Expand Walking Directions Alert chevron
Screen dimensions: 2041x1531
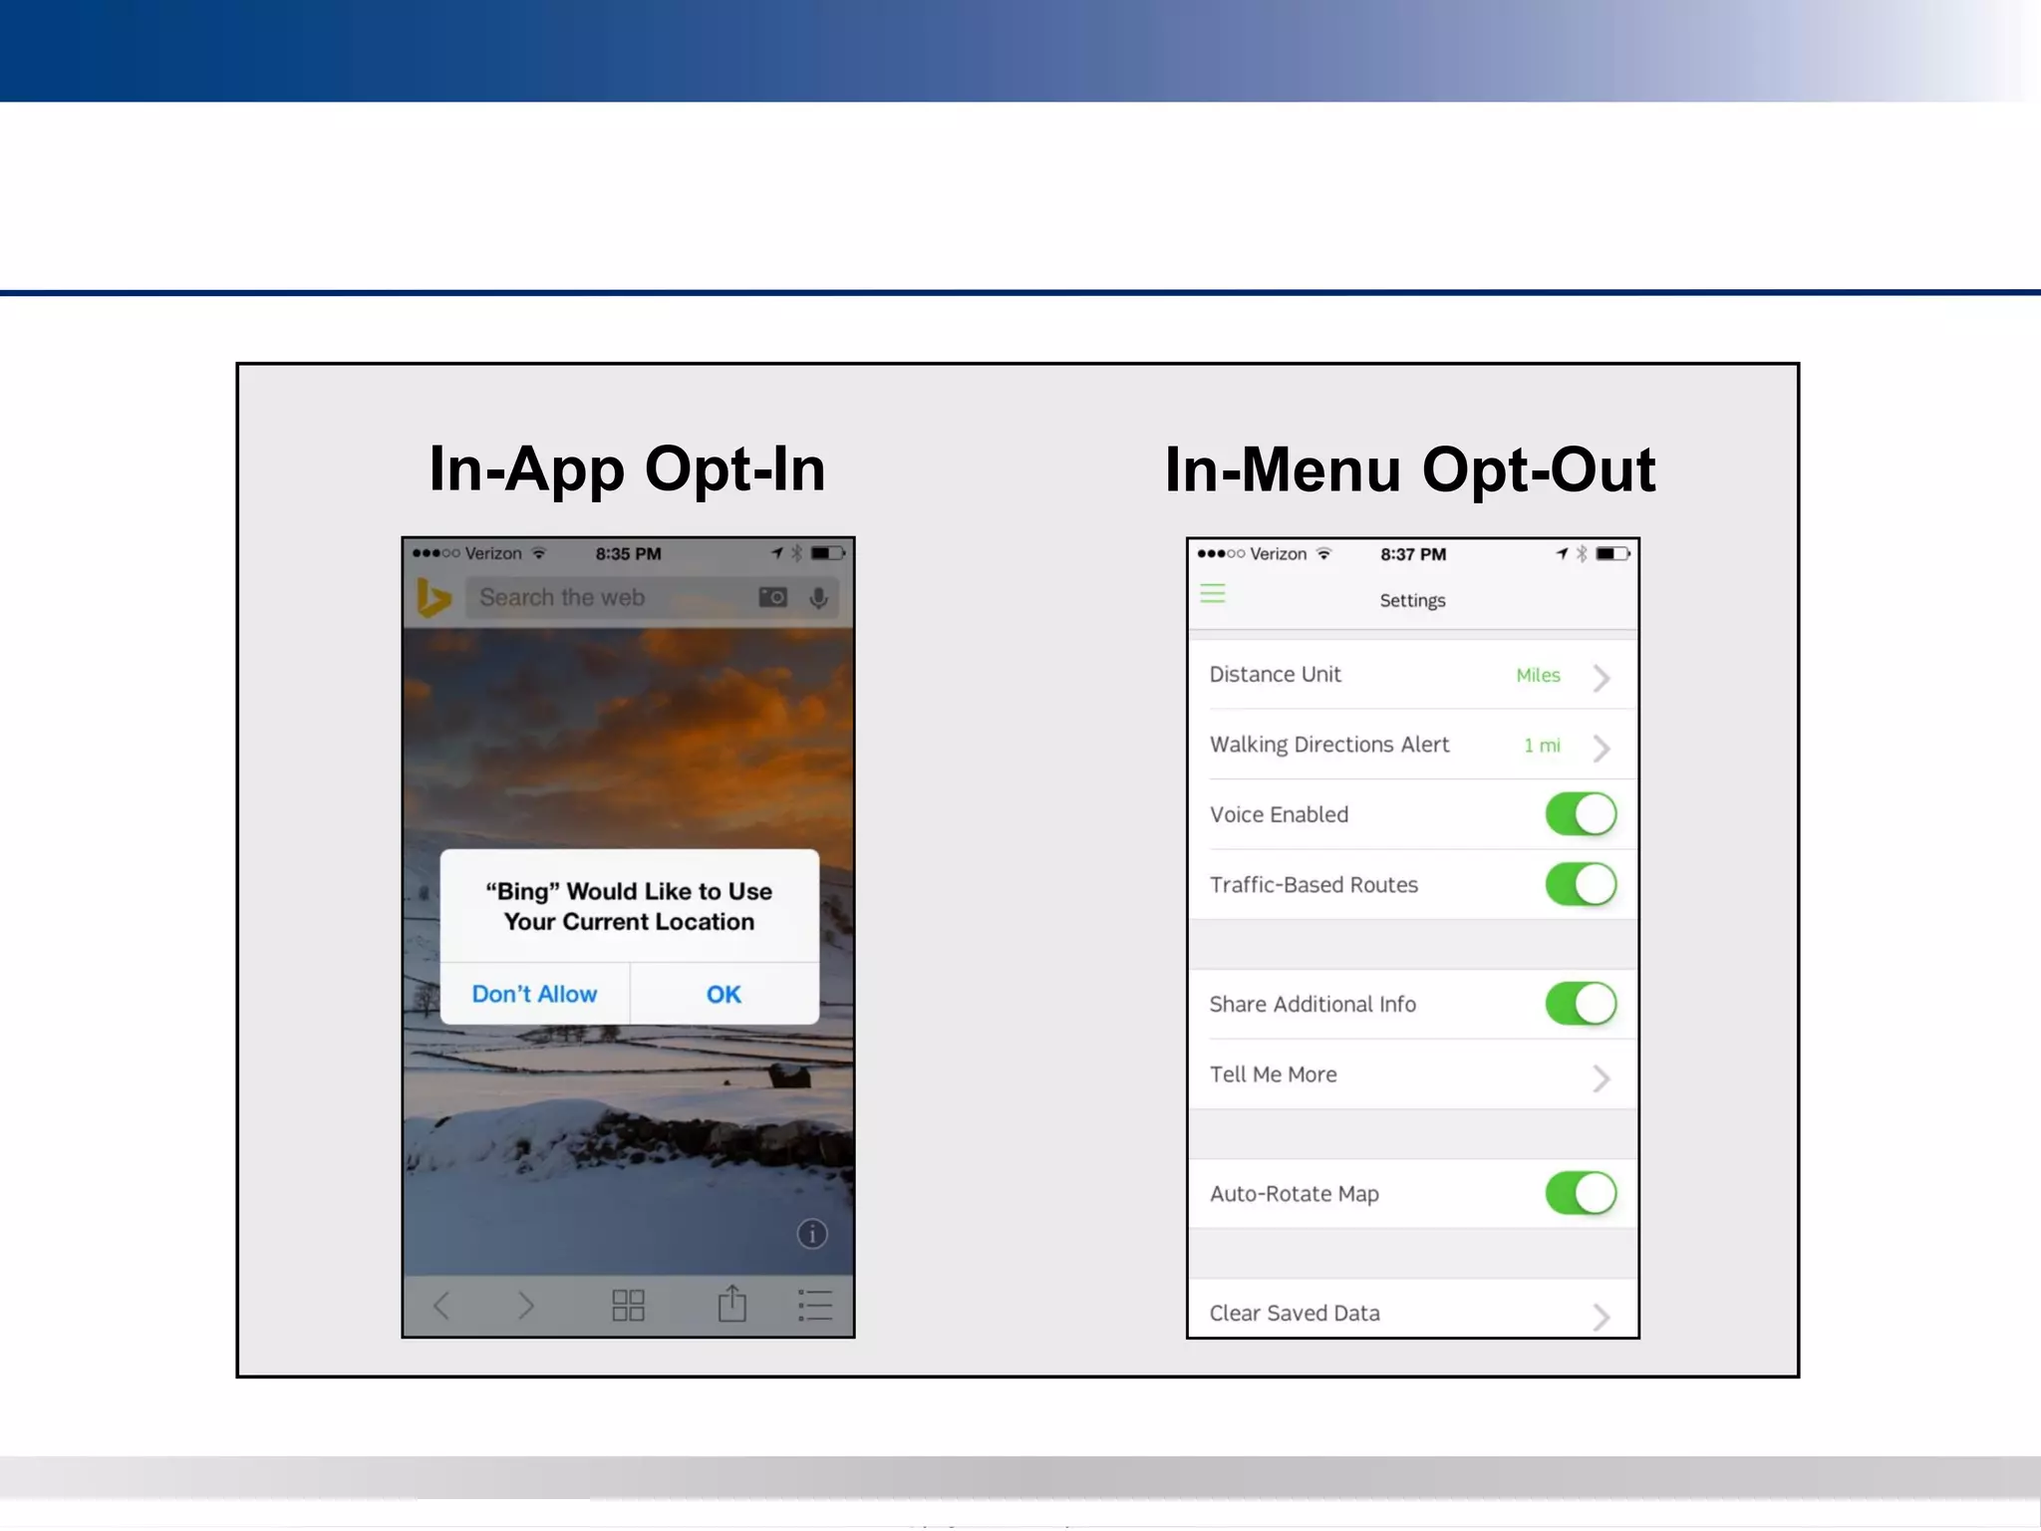[x=1602, y=748]
